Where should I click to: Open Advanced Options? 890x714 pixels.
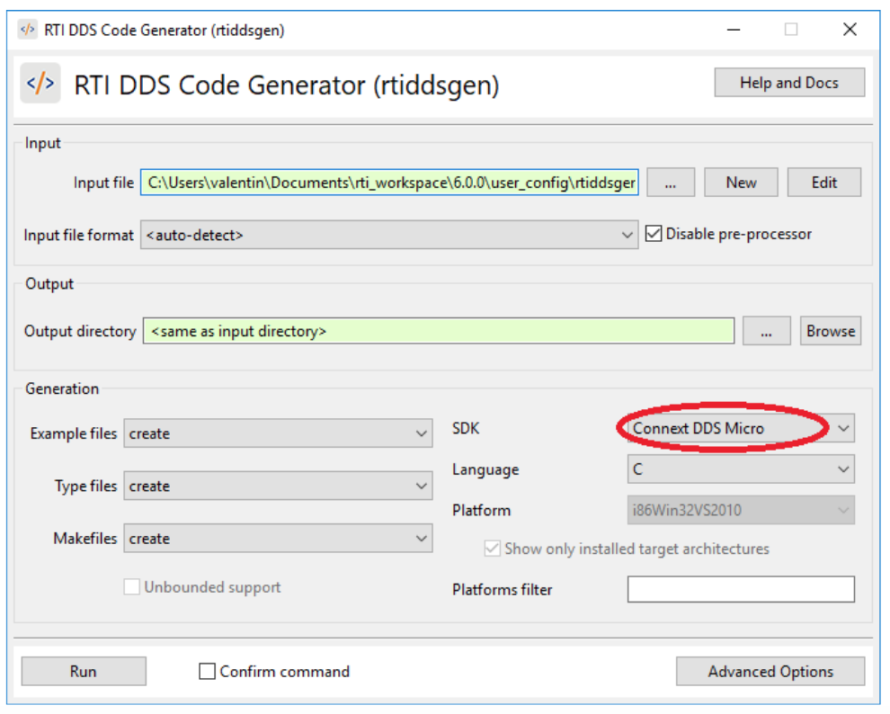click(x=770, y=672)
